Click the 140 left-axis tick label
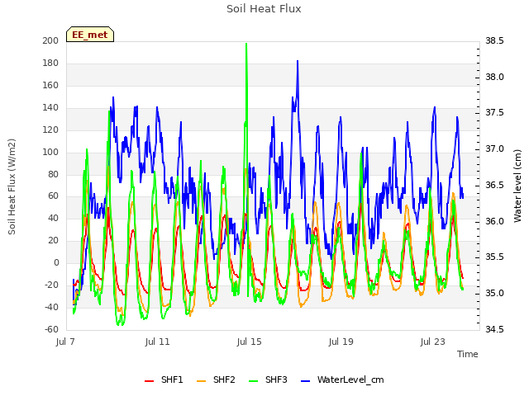 pyautogui.click(x=50, y=107)
